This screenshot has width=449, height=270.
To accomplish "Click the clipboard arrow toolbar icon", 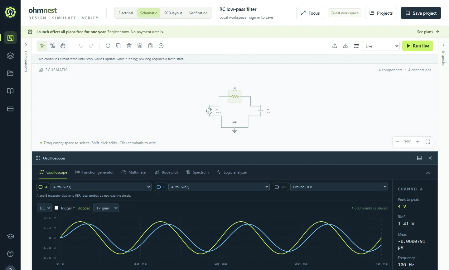I will (151, 46).
